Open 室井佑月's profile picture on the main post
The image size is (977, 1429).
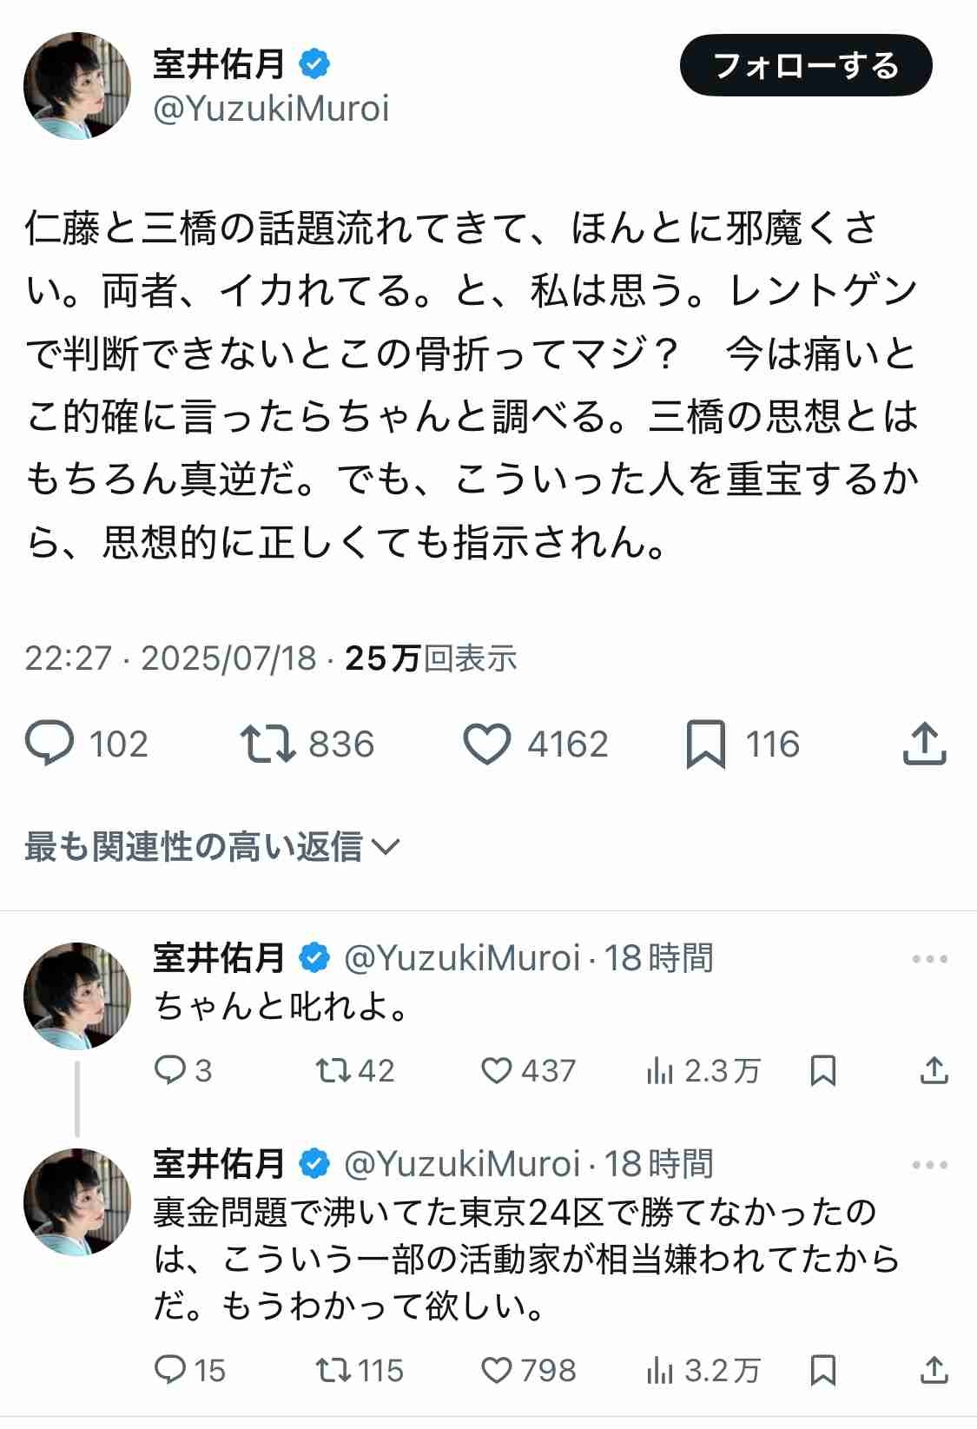click(77, 86)
